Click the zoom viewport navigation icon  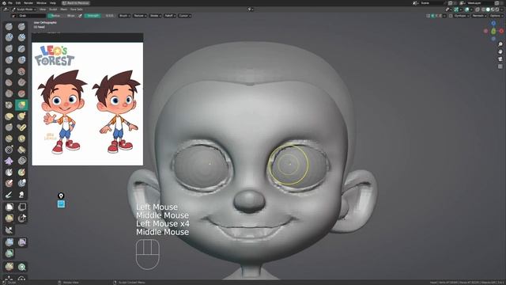pyautogui.click(x=500, y=44)
